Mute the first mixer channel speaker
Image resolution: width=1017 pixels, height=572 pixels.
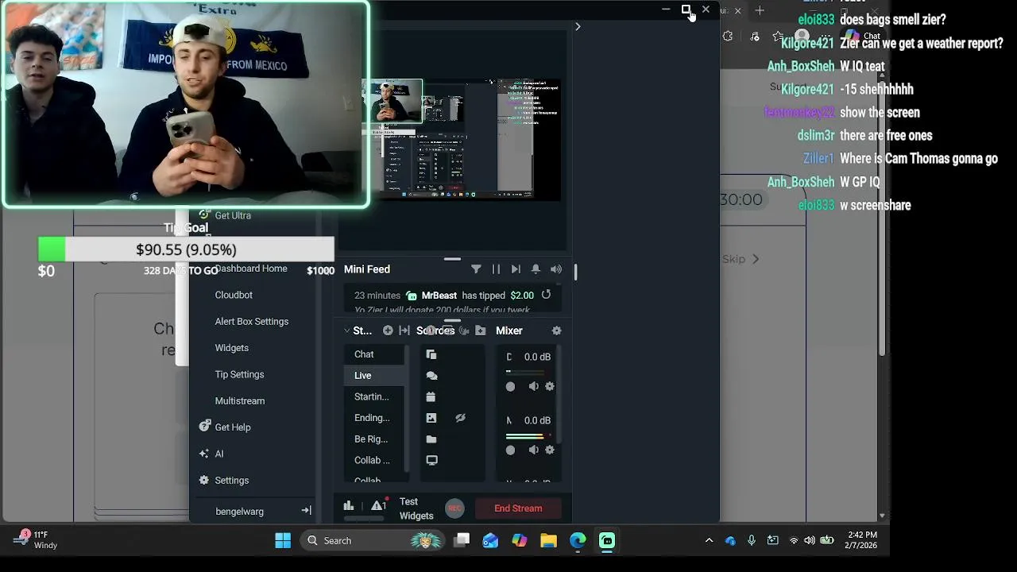tap(533, 386)
